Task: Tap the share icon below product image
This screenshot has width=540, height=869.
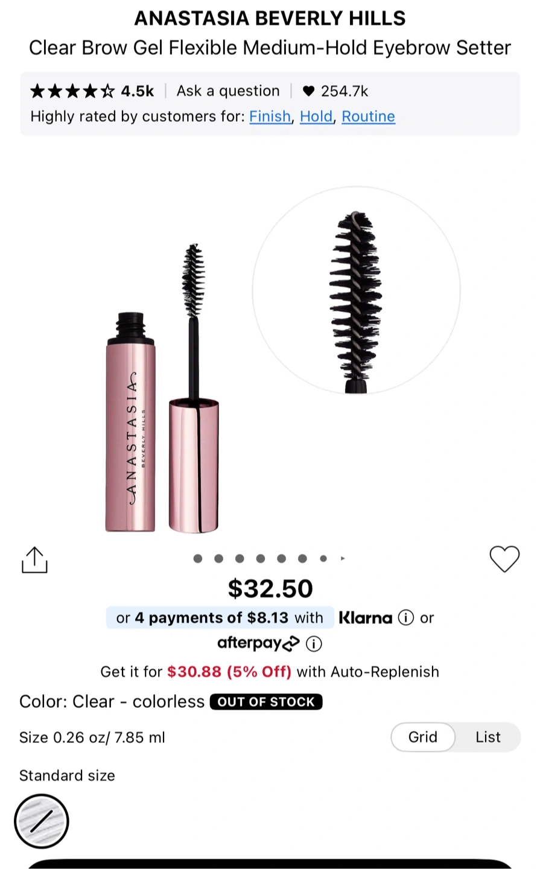Action: click(x=34, y=560)
